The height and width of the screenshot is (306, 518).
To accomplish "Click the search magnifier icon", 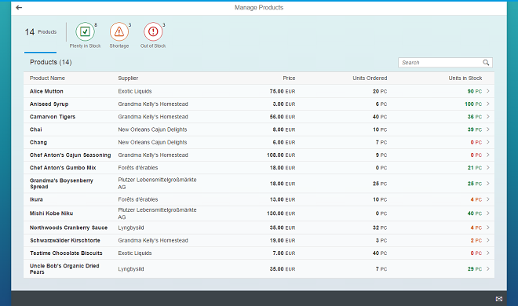I will pos(486,63).
